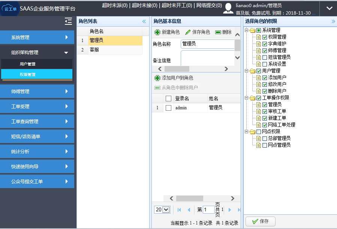Check the admin user row checkbox
The image size is (337, 229).
click(169, 108)
